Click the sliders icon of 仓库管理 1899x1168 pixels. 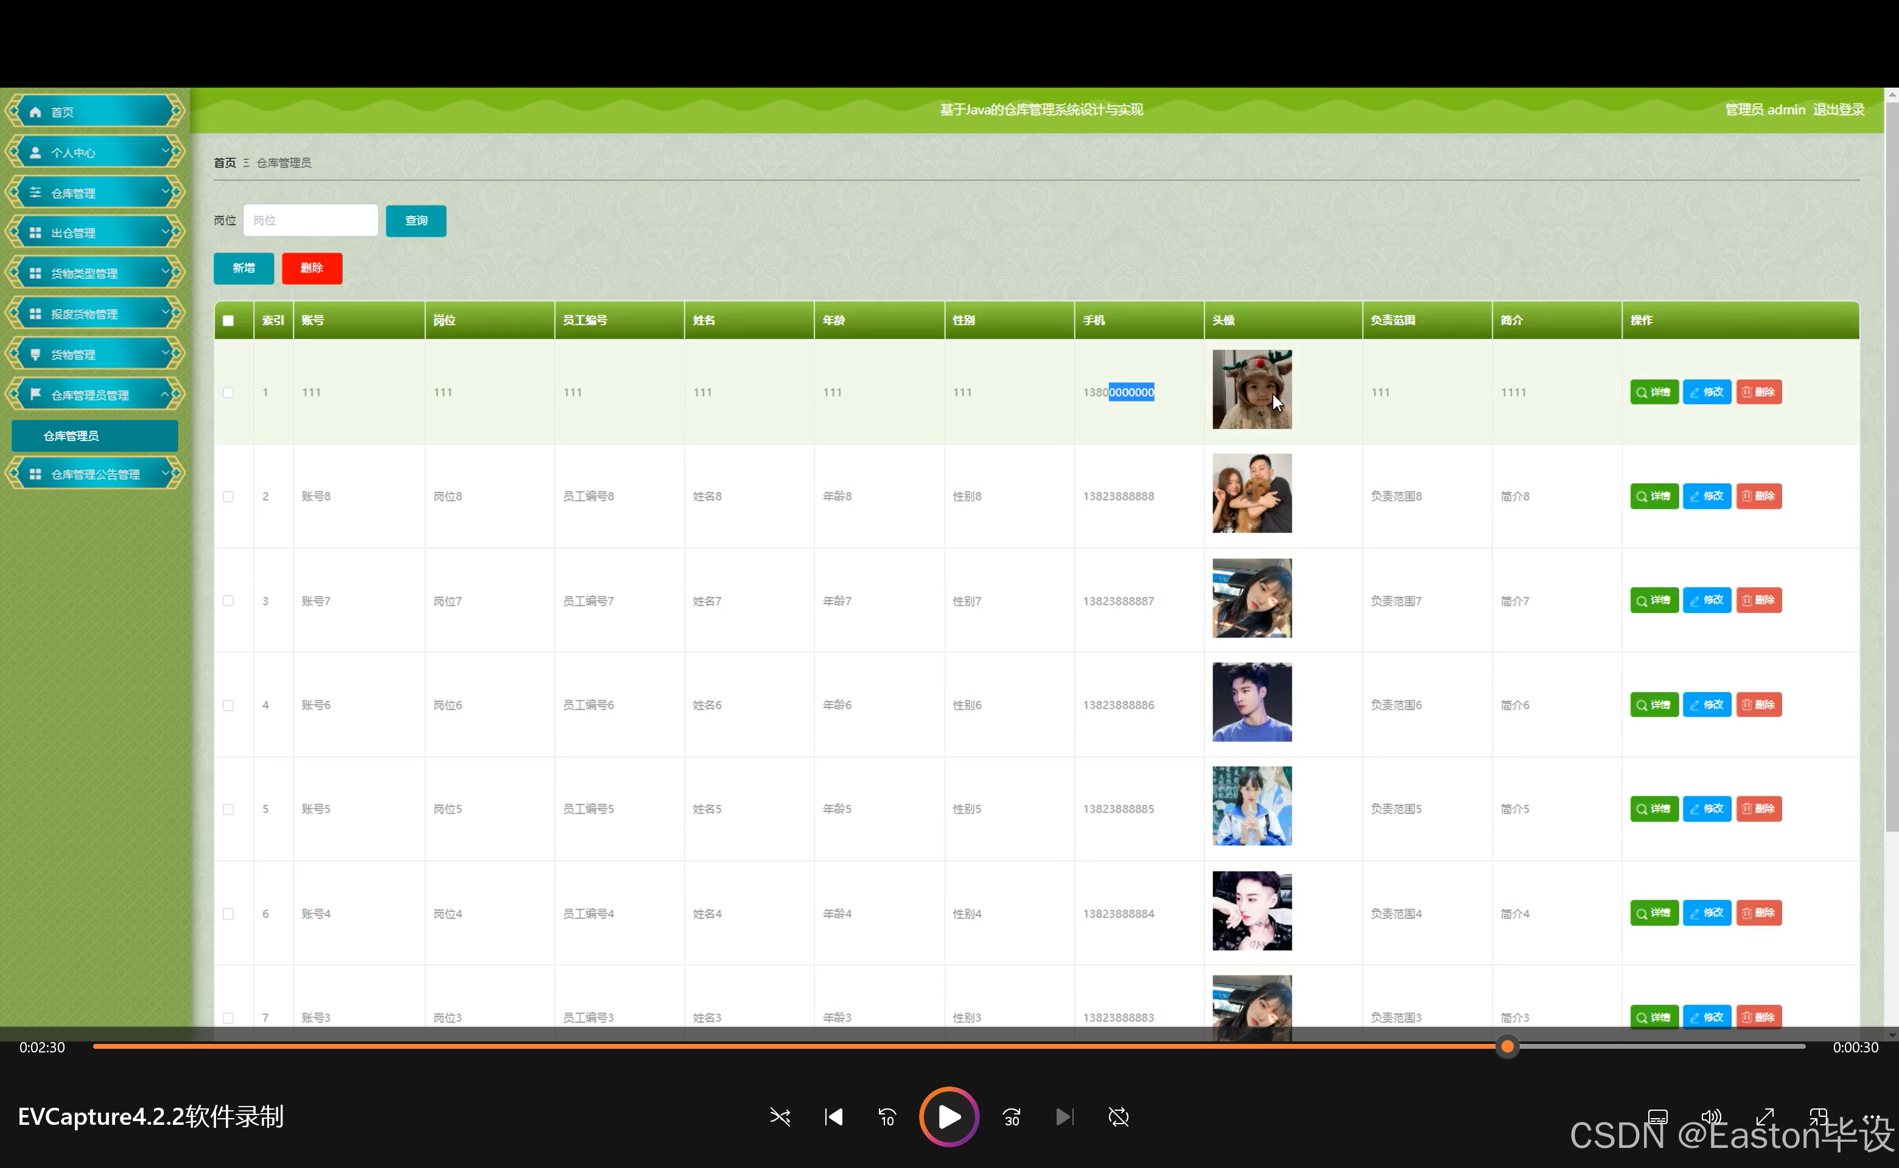click(x=35, y=192)
